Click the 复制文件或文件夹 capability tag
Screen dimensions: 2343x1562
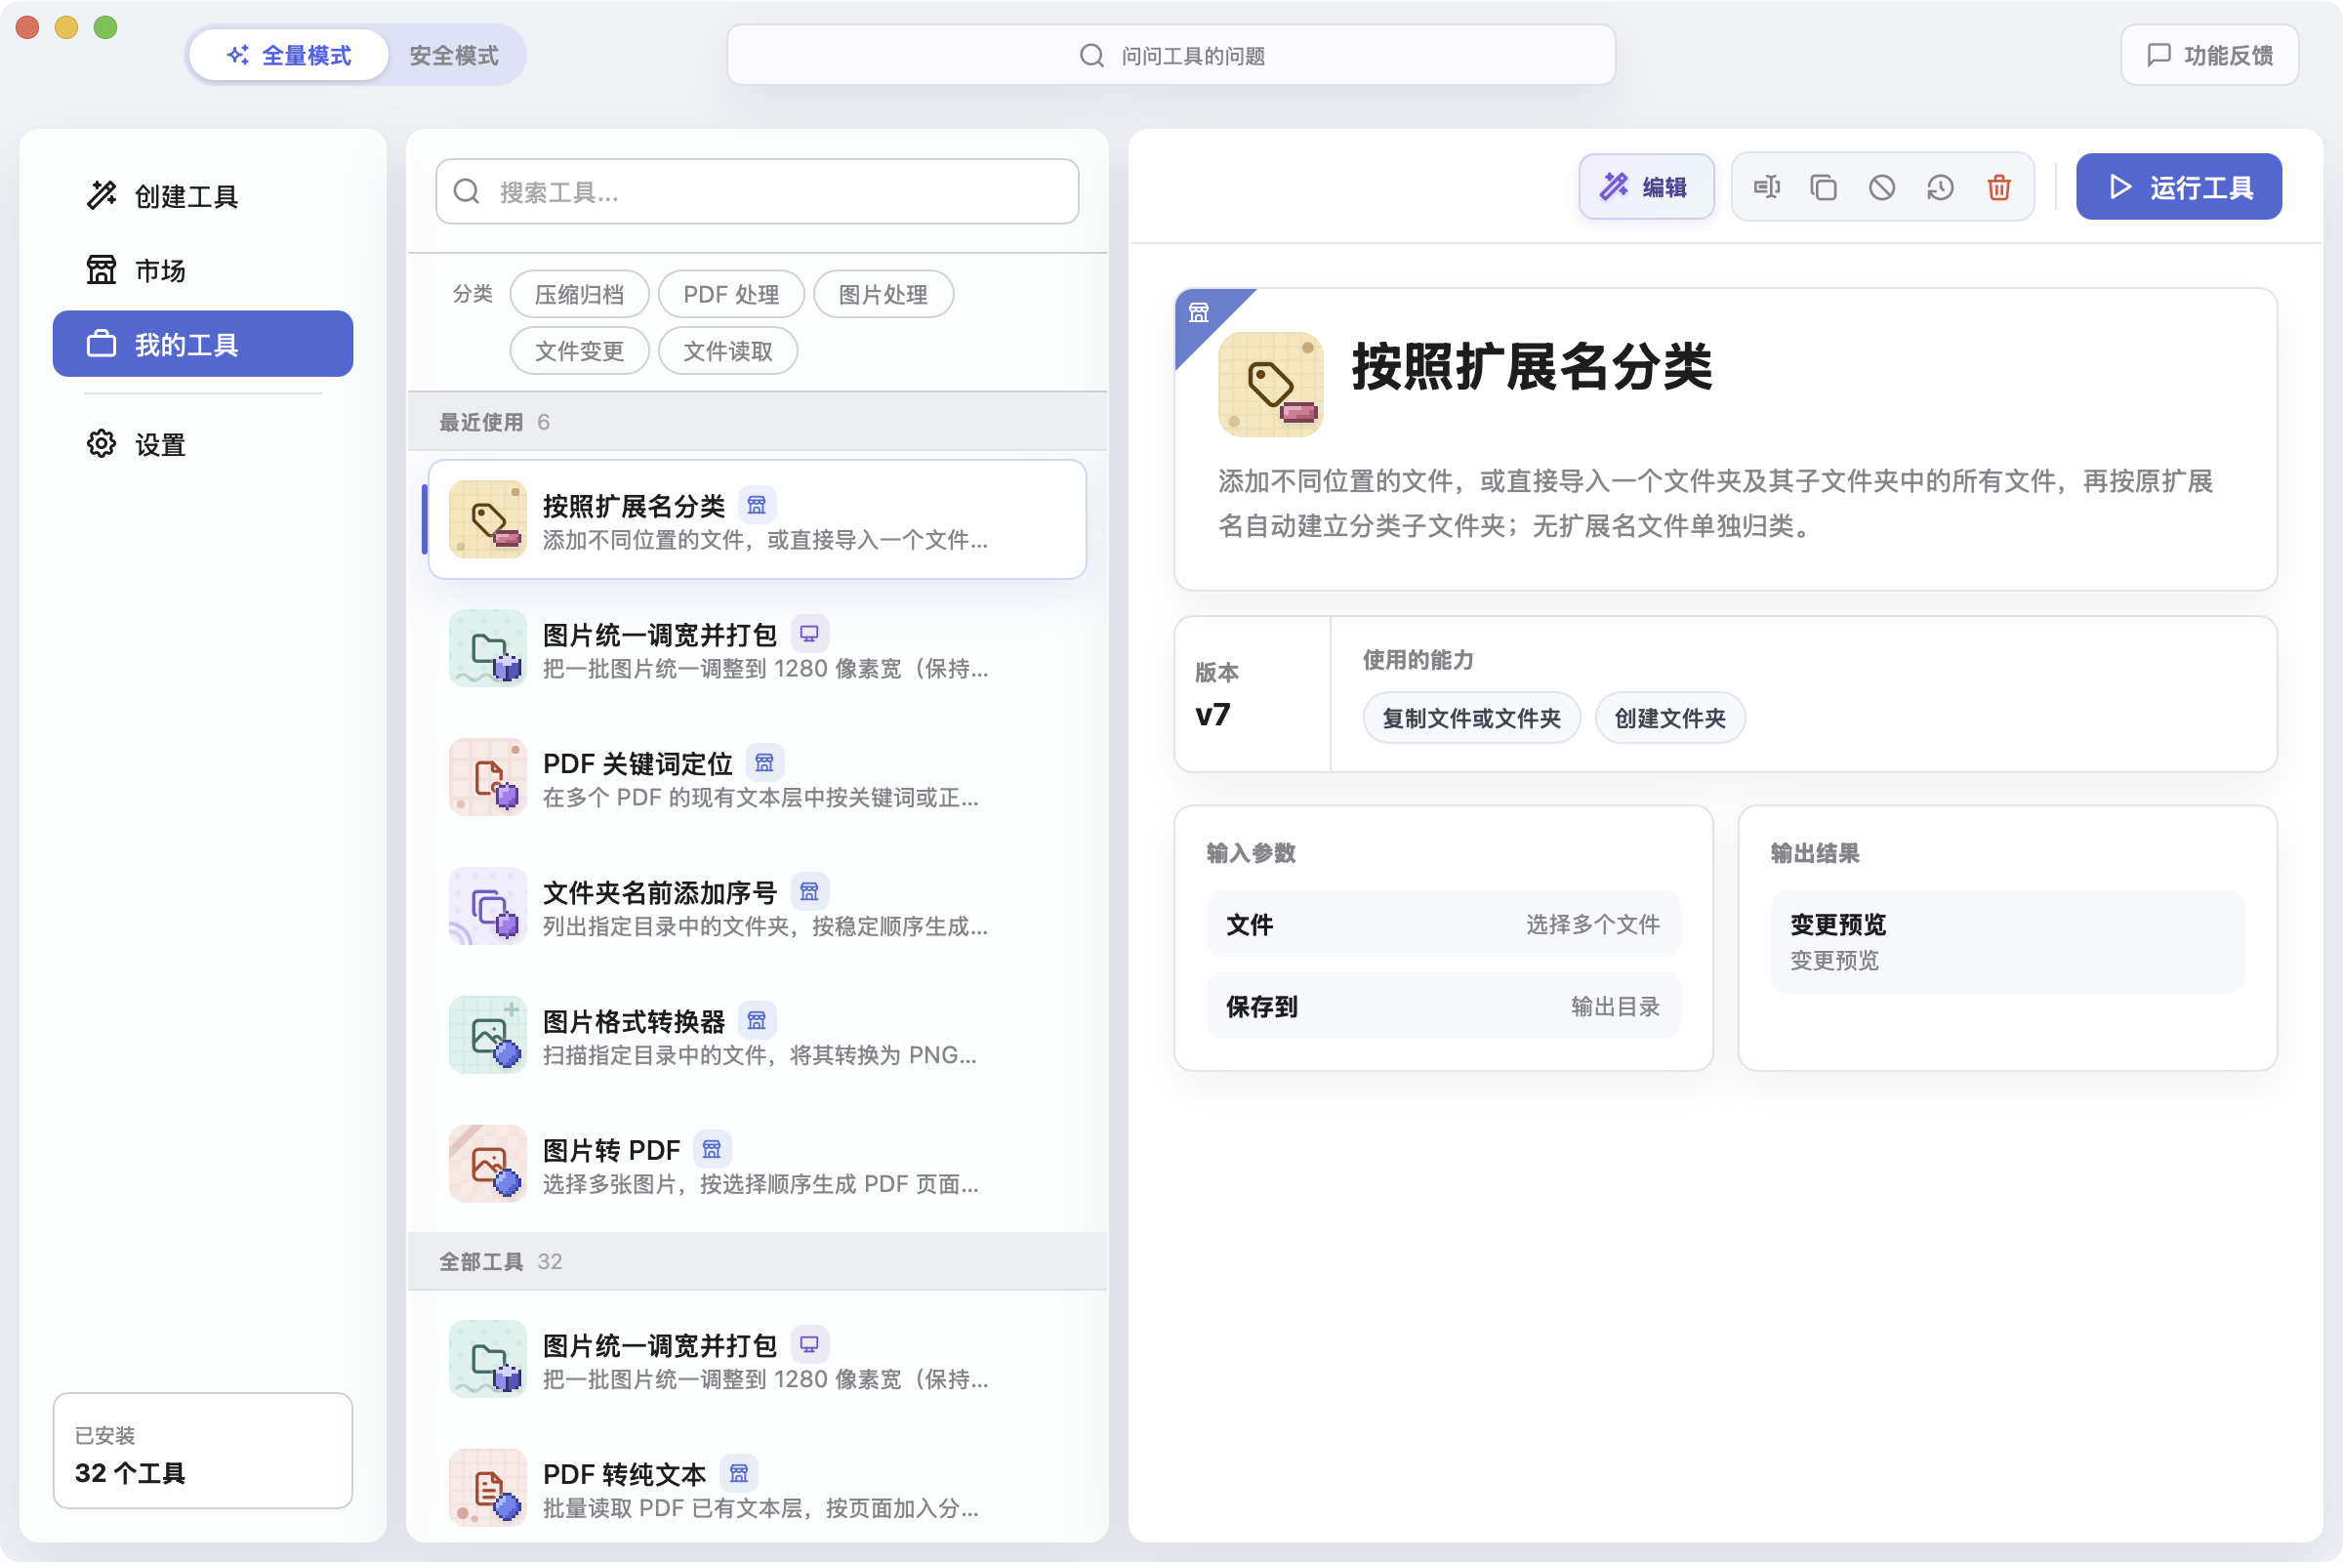pyautogui.click(x=1471, y=719)
